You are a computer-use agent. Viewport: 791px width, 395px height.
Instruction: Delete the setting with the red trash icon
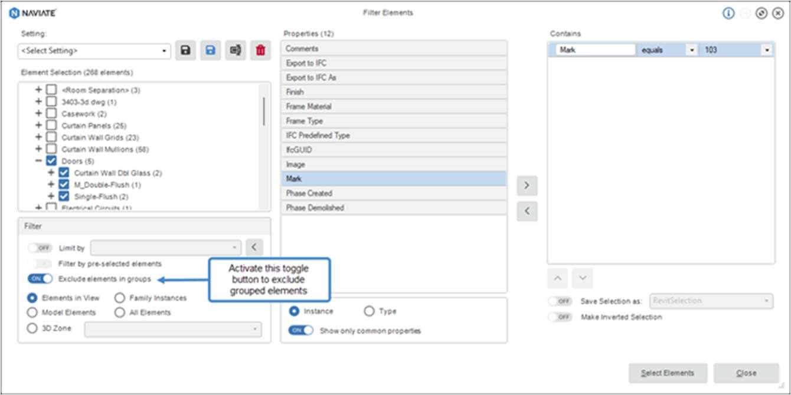[260, 51]
